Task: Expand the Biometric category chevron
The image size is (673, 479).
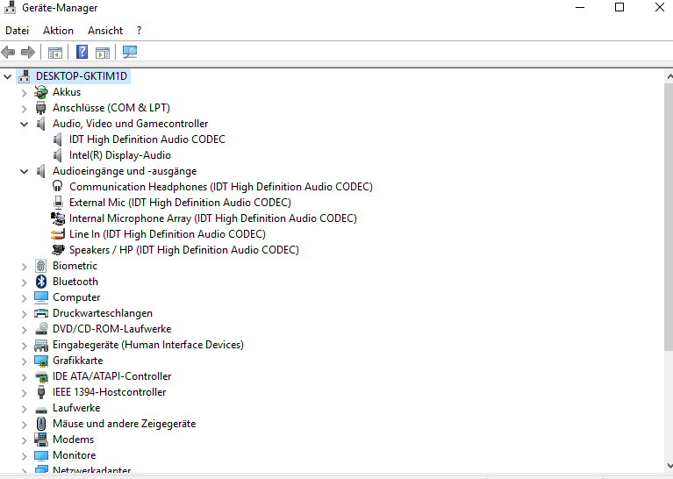Action: tap(25, 267)
